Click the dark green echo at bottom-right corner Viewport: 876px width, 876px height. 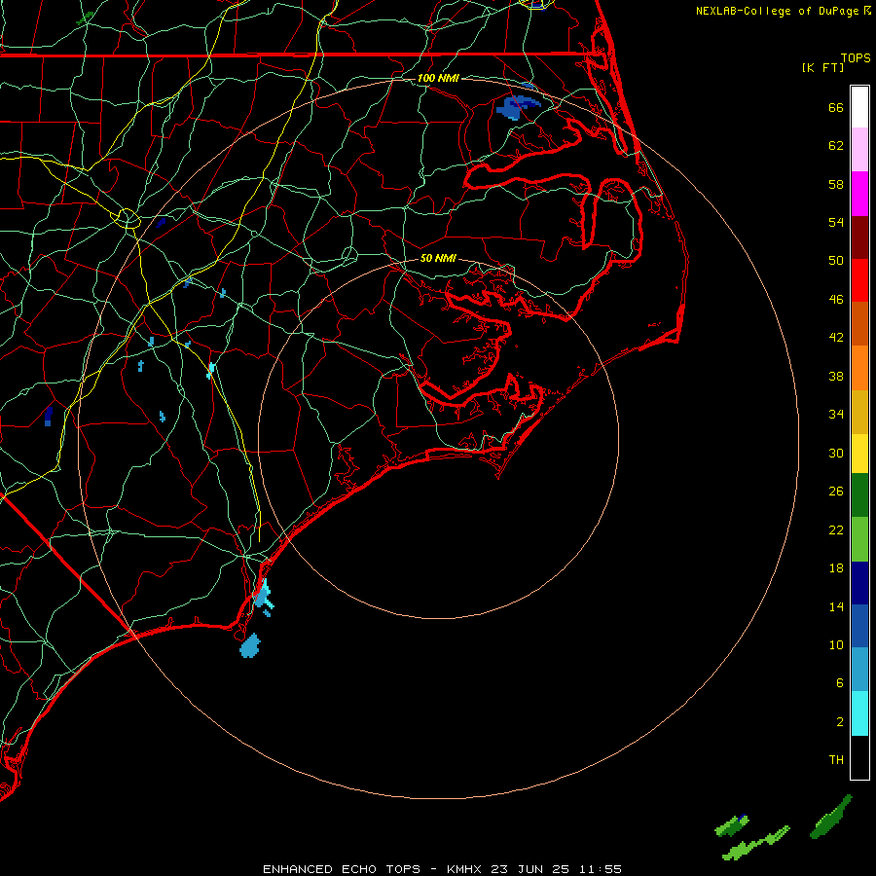[831, 817]
